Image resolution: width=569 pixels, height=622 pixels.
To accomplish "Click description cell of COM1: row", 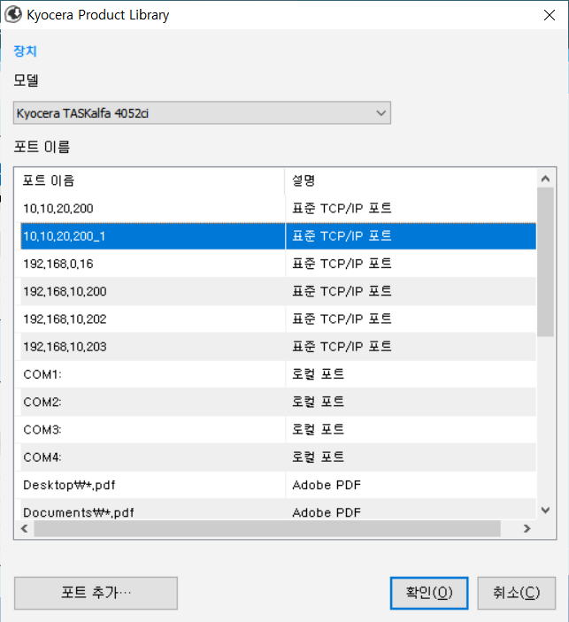I will [411, 374].
